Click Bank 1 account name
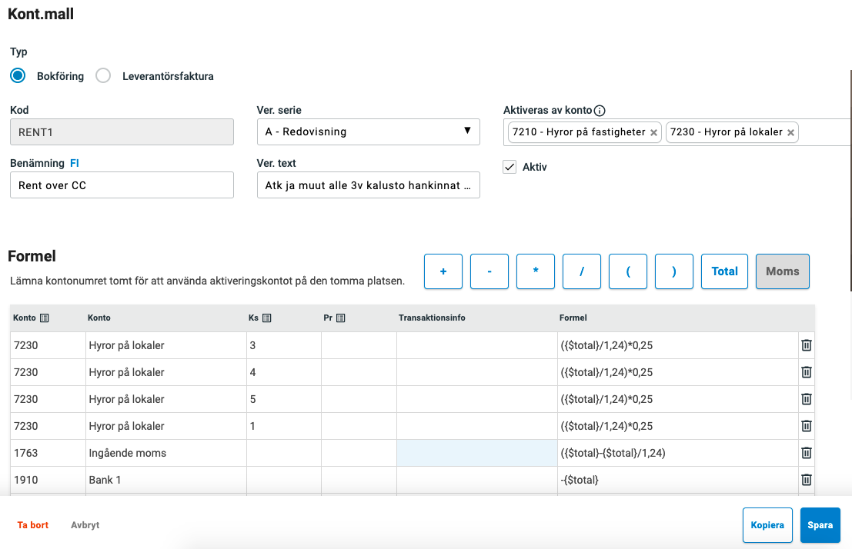The height and width of the screenshot is (549, 852). (x=166, y=480)
